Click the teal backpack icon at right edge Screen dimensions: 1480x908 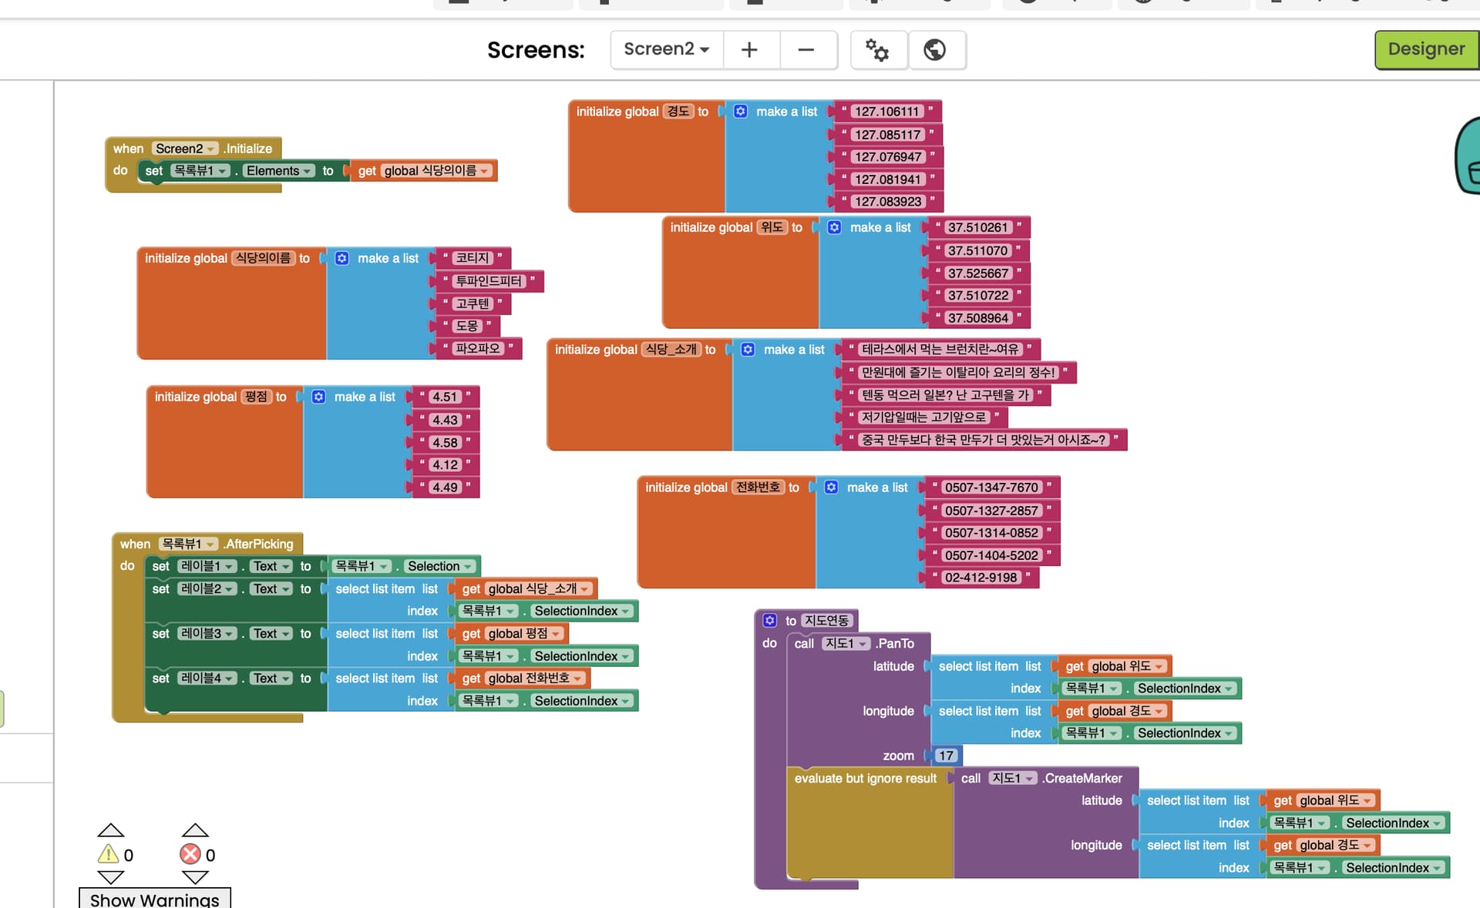coord(1467,154)
